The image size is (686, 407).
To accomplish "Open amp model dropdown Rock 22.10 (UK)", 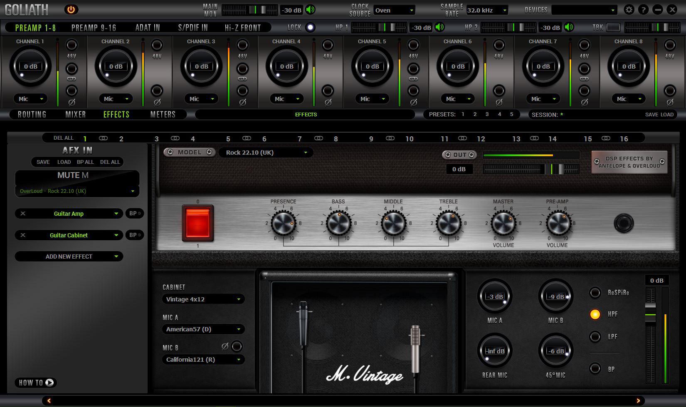I will coord(266,153).
